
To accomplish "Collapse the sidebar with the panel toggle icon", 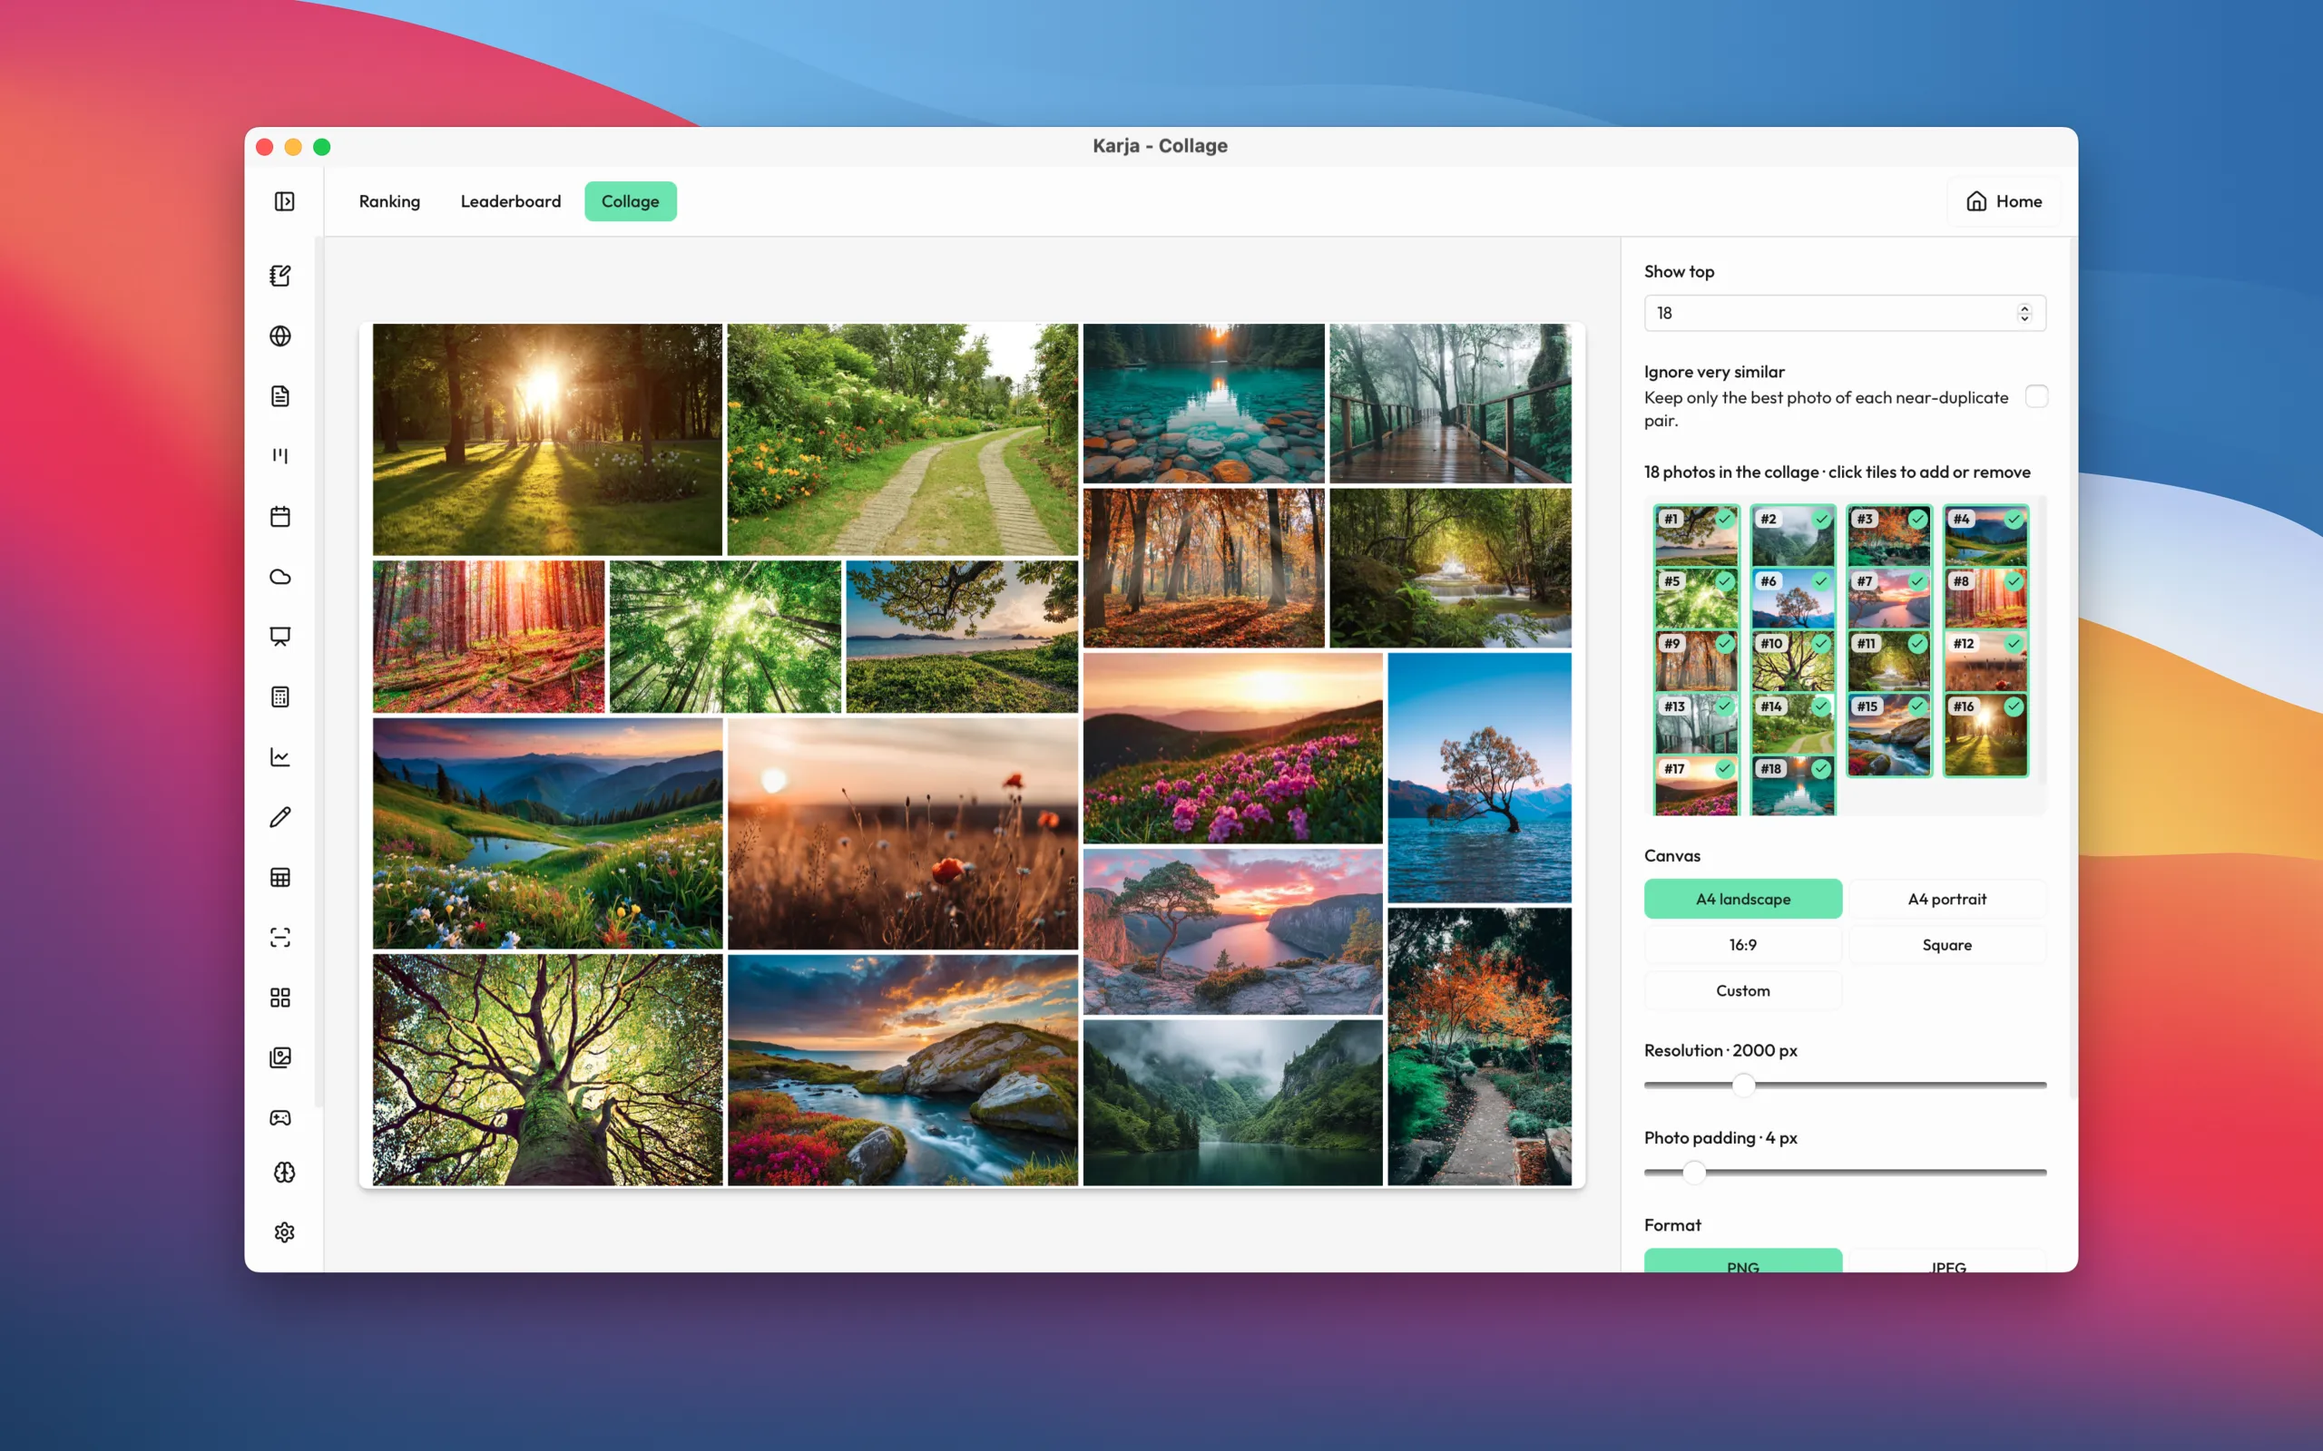I will [x=284, y=201].
